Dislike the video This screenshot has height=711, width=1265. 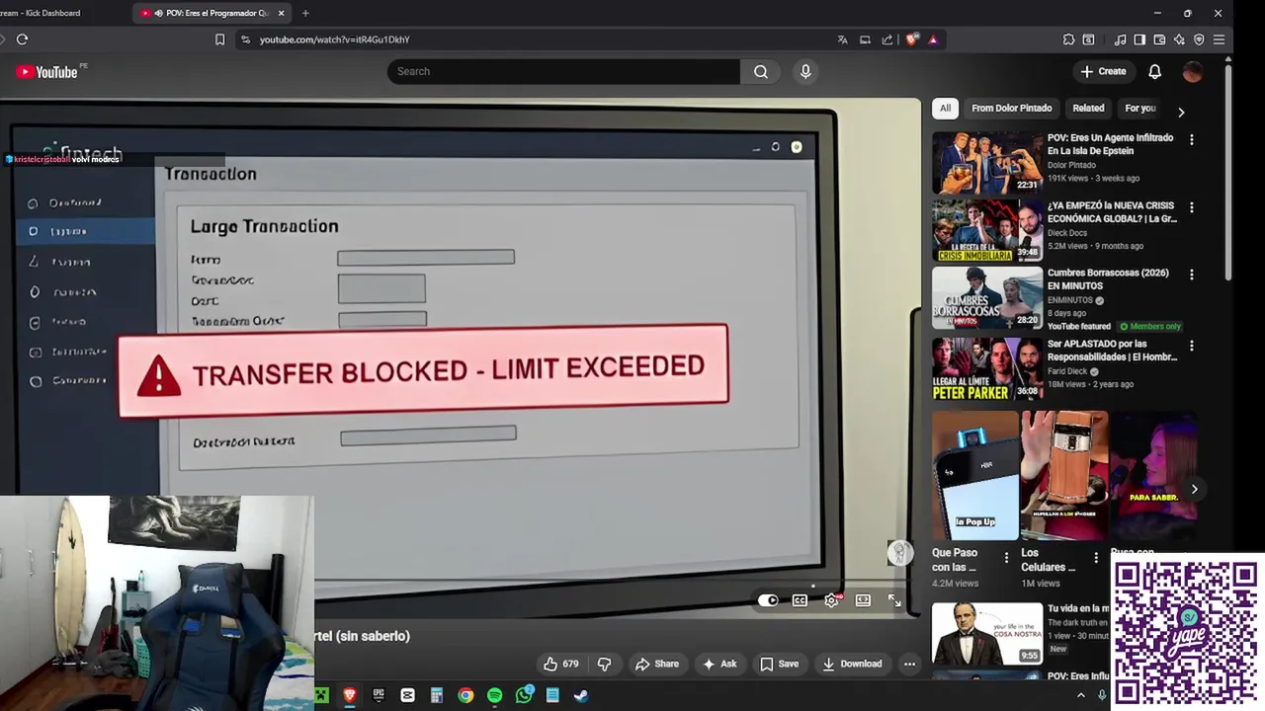coord(604,664)
